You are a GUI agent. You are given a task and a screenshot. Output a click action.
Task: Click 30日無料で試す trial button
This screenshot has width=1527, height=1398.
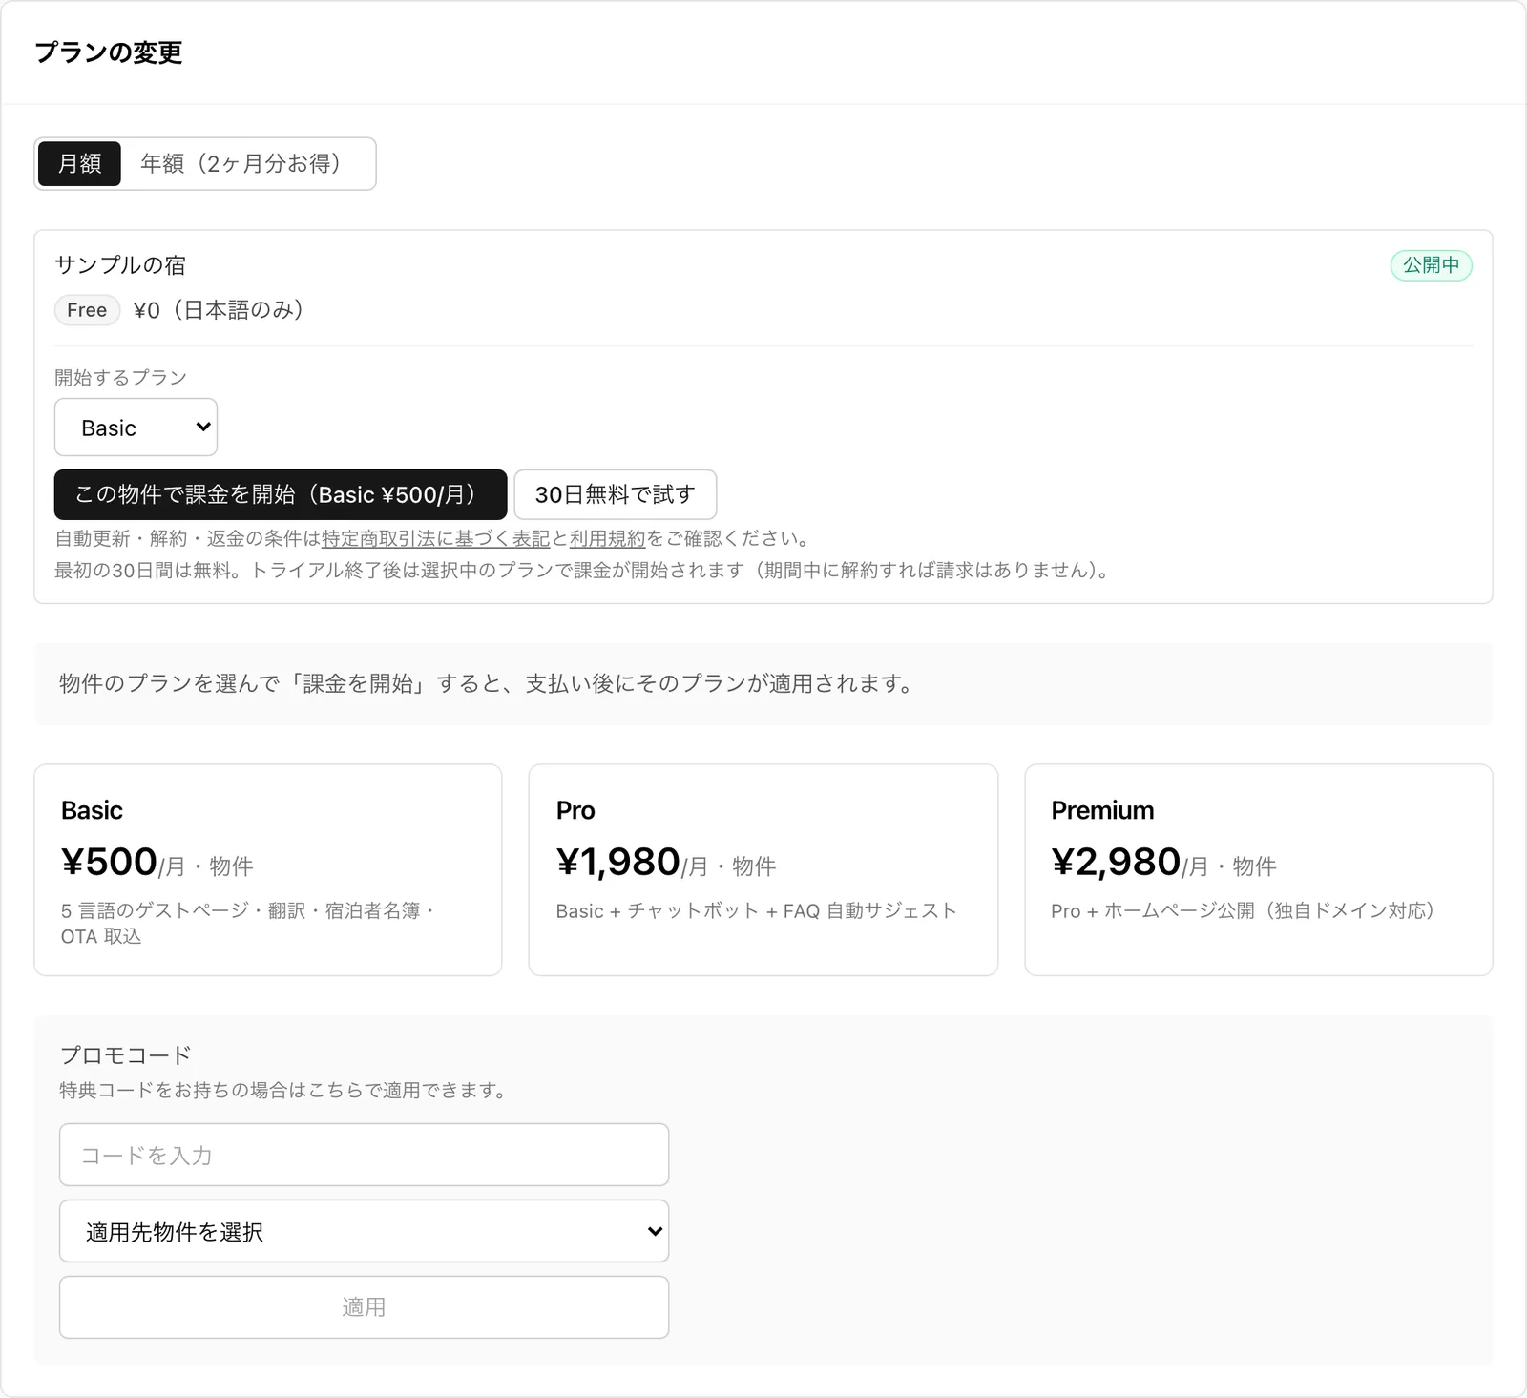click(x=616, y=494)
